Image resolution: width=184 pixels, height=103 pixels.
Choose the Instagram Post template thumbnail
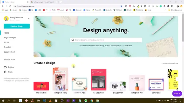(x=137, y=83)
